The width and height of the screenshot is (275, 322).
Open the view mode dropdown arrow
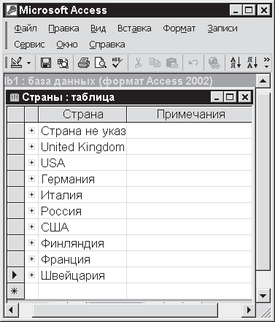click(x=28, y=63)
